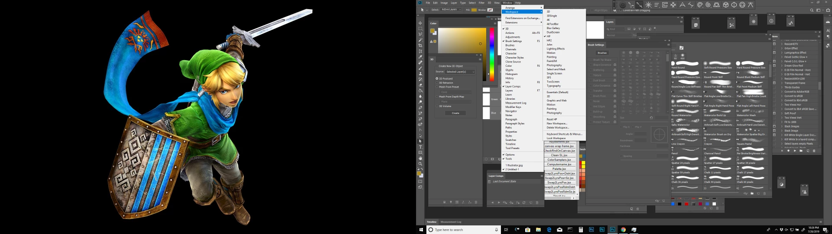The height and width of the screenshot is (234, 832).
Task: Enable the Shape Dynamics checkbox
Action: coord(591,65)
